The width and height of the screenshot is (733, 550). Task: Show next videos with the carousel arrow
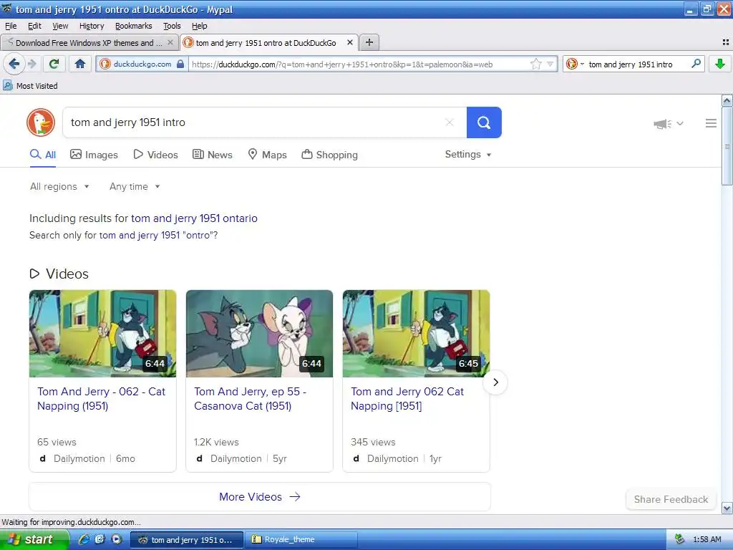(495, 382)
